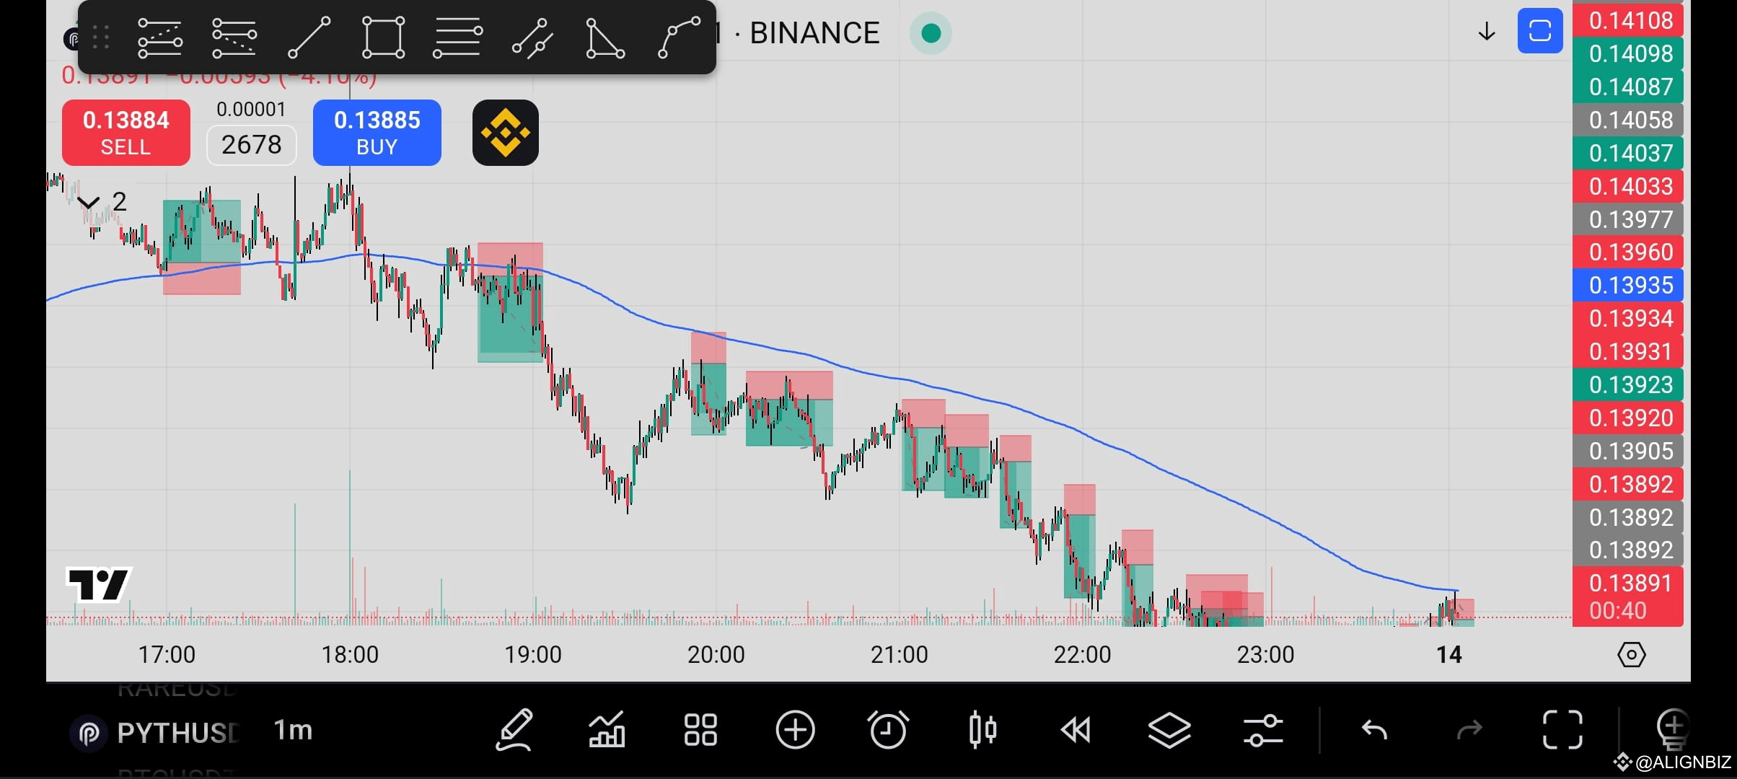Select the parallel channel with dotted midline tool
The image size is (1737, 779).
234,37
